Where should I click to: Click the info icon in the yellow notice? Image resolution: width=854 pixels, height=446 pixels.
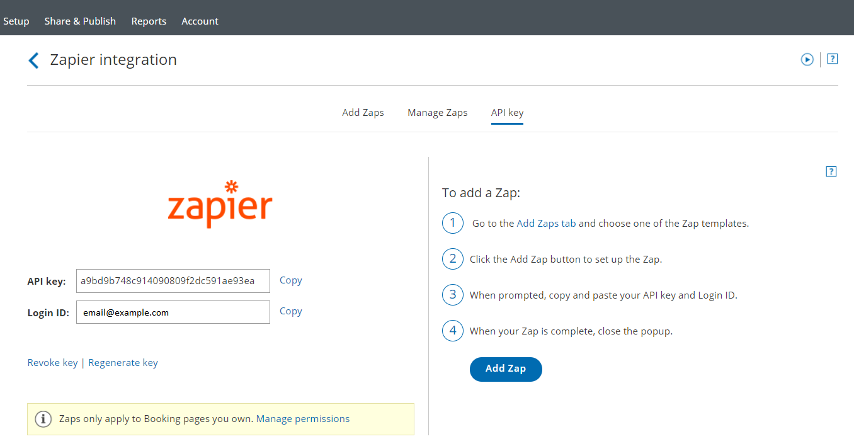point(43,419)
